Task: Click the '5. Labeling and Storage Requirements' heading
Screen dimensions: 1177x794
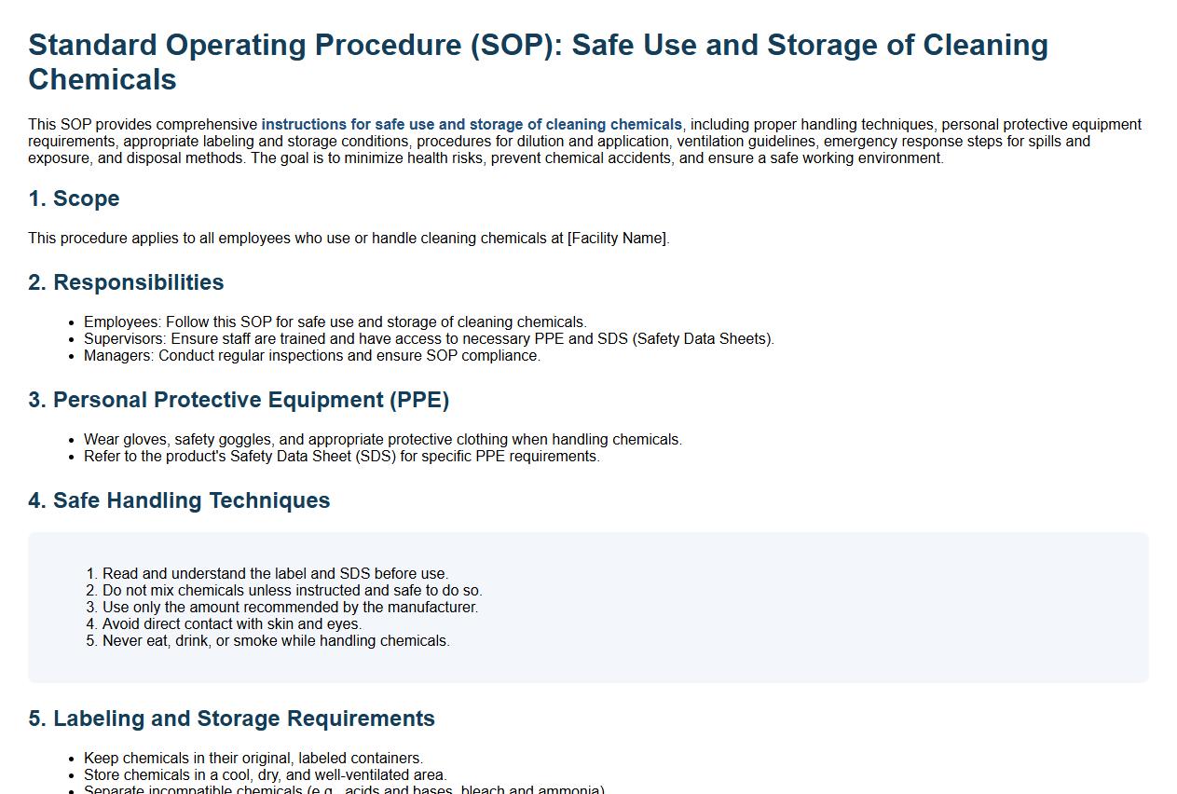Action: 231,719
